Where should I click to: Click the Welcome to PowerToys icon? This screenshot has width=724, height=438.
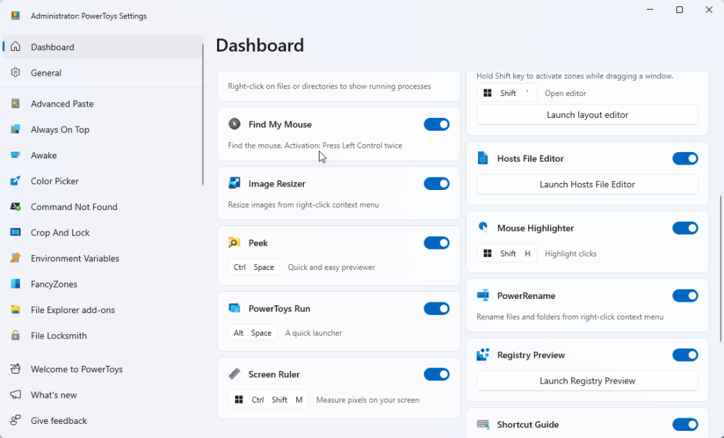pos(16,369)
